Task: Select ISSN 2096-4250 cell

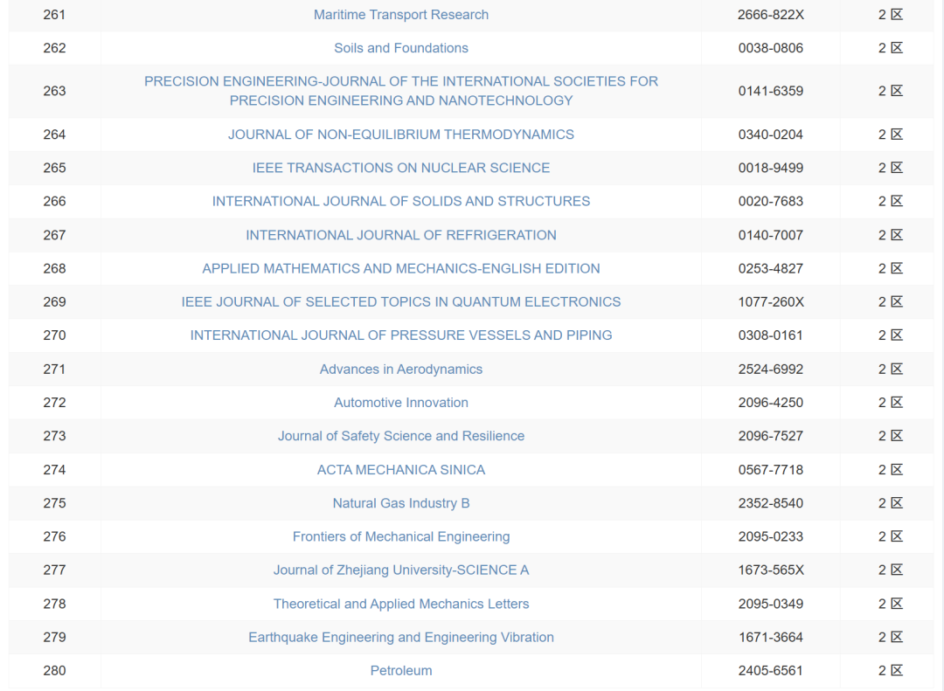Action: pos(771,403)
